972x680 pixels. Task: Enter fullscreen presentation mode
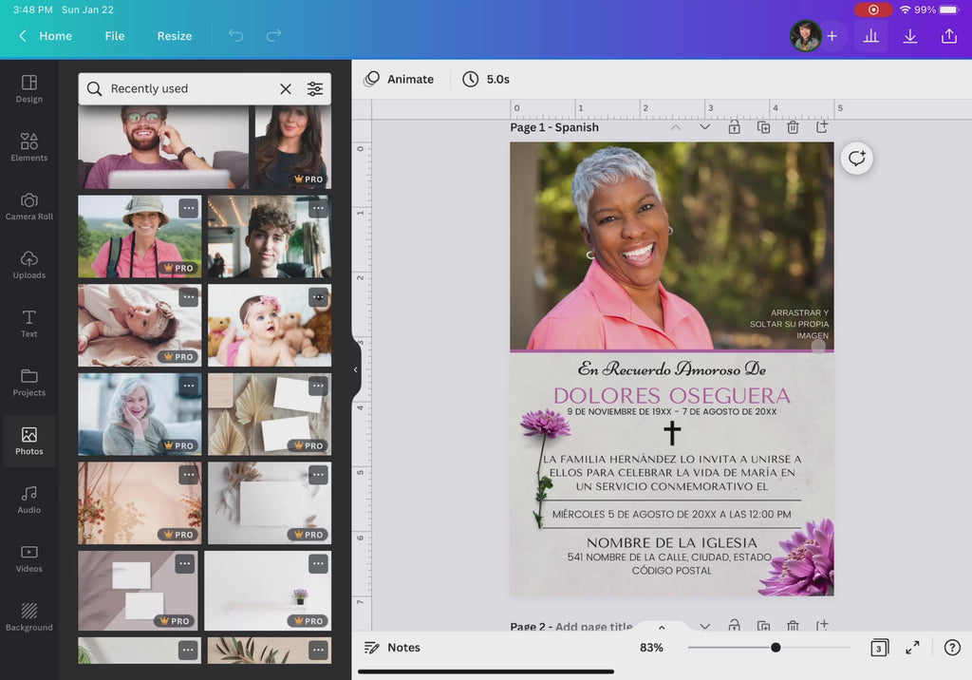pos(912,647)
